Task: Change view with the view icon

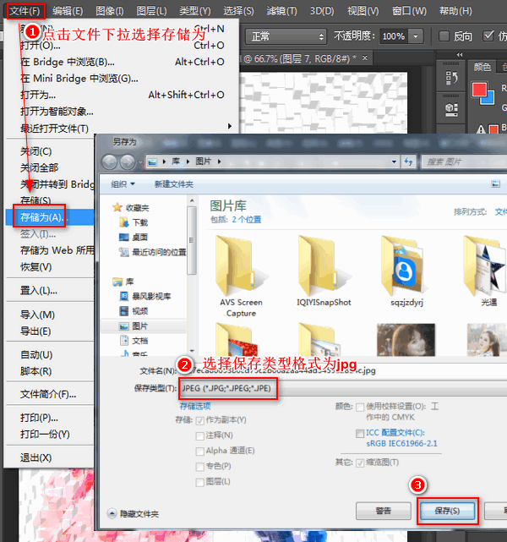Action: (496, 183)
